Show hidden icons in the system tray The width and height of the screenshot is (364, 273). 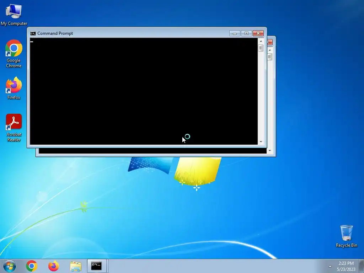pyautogui.click(x=330, y=266)
